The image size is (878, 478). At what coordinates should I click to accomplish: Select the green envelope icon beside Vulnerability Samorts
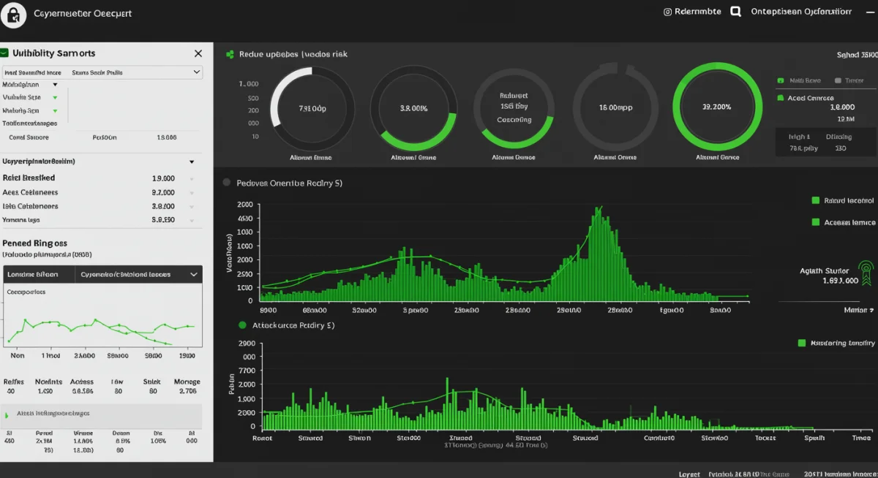tap(7, 53)
